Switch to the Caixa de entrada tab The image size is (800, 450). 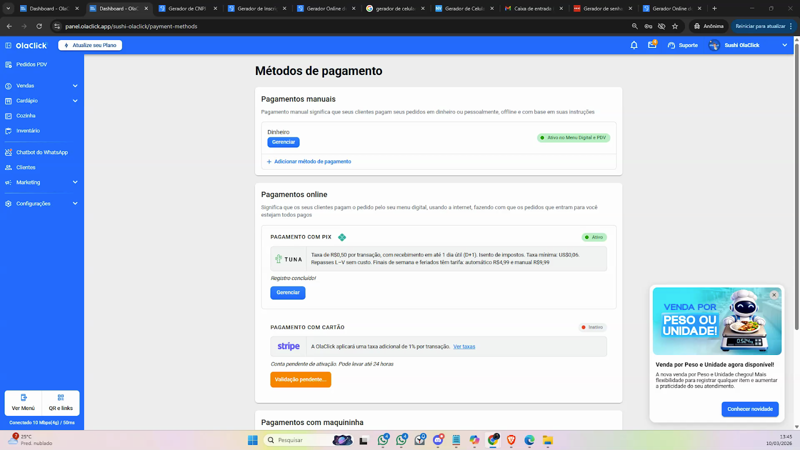pyautogui.click(x=532, y=8)
